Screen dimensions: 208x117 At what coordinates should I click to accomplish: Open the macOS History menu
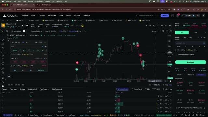[x=31, y=1]
